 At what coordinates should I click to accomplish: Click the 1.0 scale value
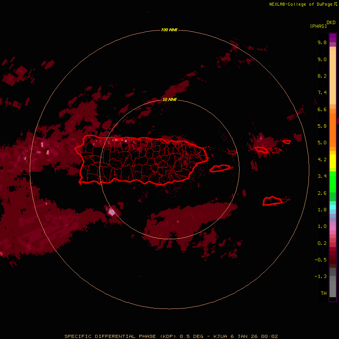click(322, 226)
